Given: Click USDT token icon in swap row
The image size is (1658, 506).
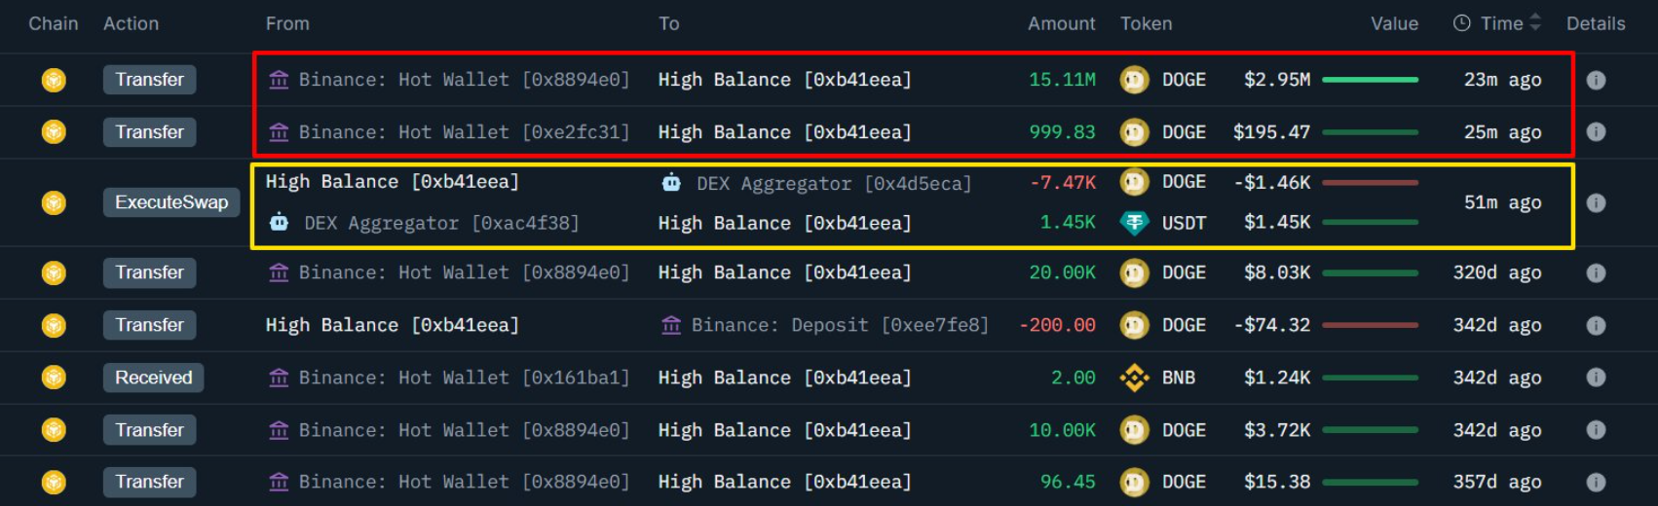Looking at the screenshot, I should [x=1134, y=223].
